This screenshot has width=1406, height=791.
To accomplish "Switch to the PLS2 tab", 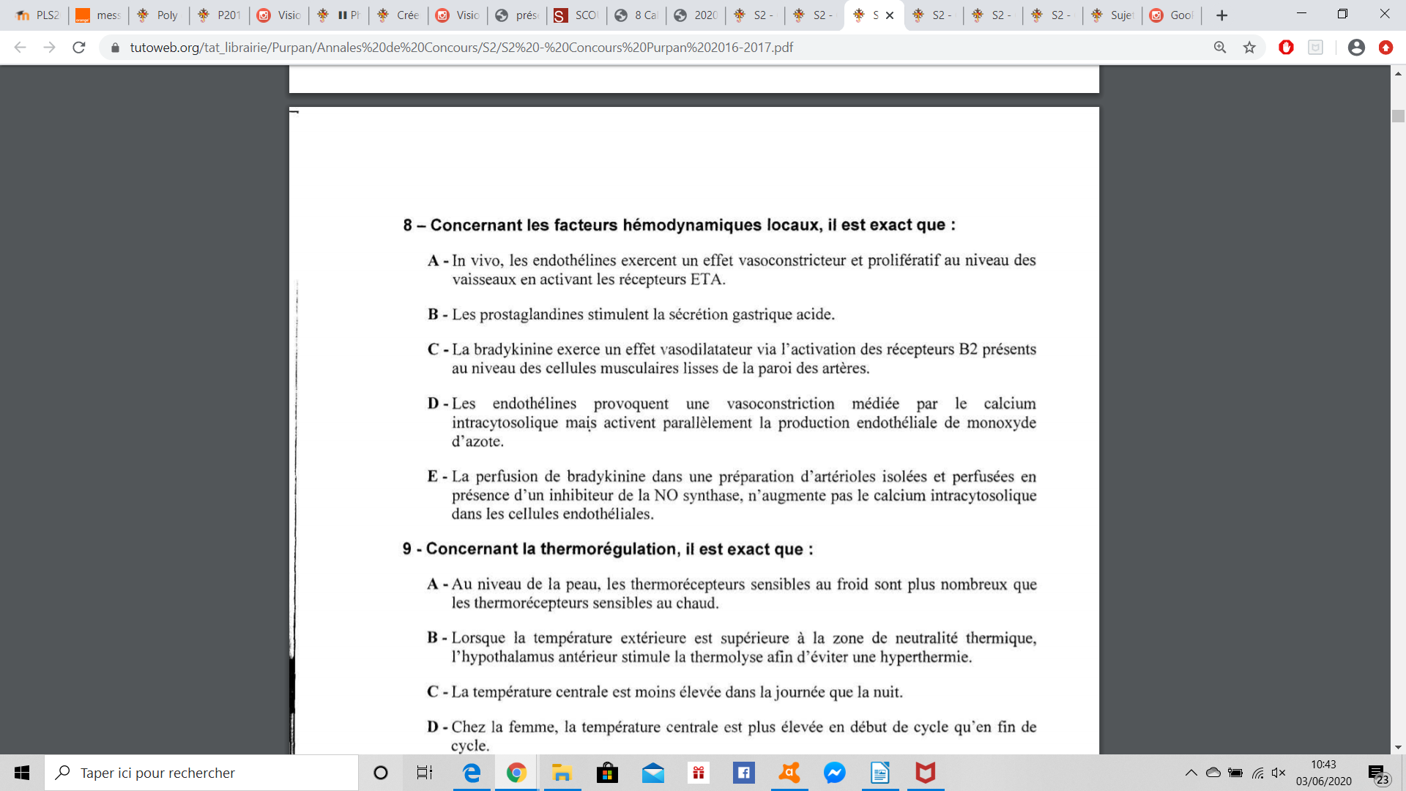I will point(38,15).
